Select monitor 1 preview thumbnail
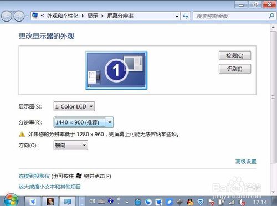 click(116, 70)
